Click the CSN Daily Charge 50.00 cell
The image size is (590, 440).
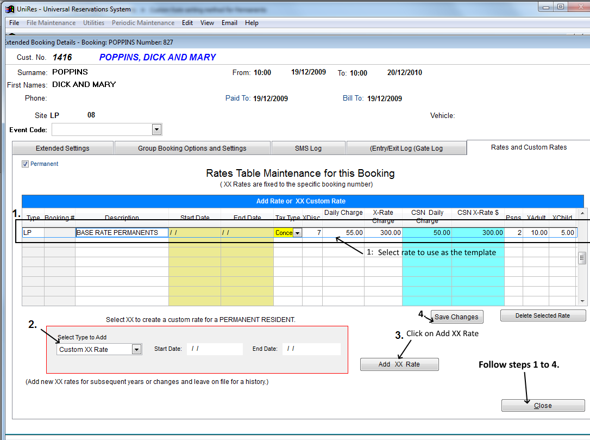[x=427, y=233]
